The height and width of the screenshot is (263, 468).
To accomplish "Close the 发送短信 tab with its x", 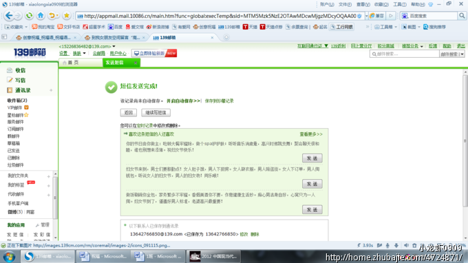I will (x=136, y=63).
